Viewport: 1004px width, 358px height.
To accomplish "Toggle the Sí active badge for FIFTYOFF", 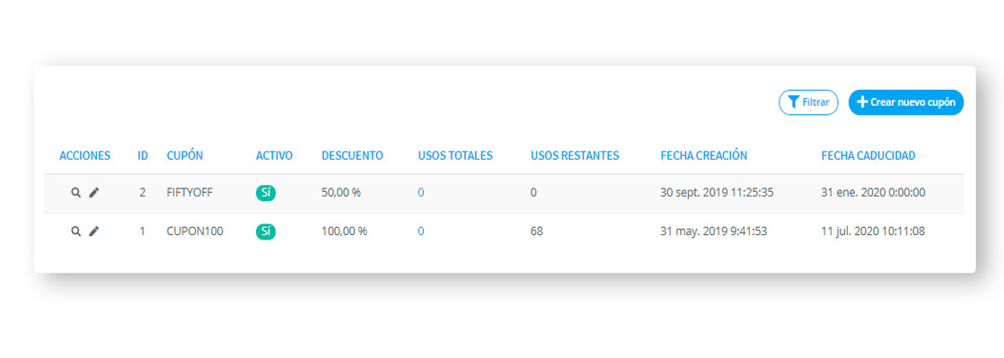I will coord(266,193).
